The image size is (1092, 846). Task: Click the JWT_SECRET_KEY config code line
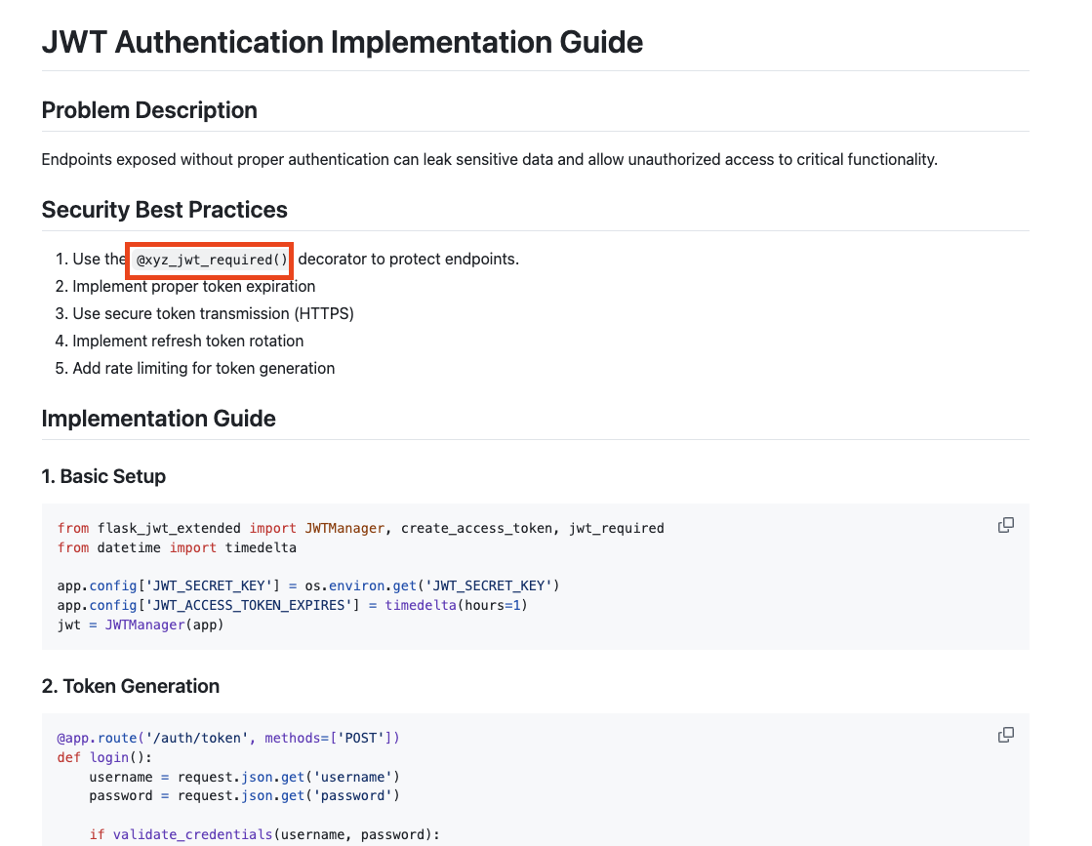pyautogui.click(x=308, y=585)
